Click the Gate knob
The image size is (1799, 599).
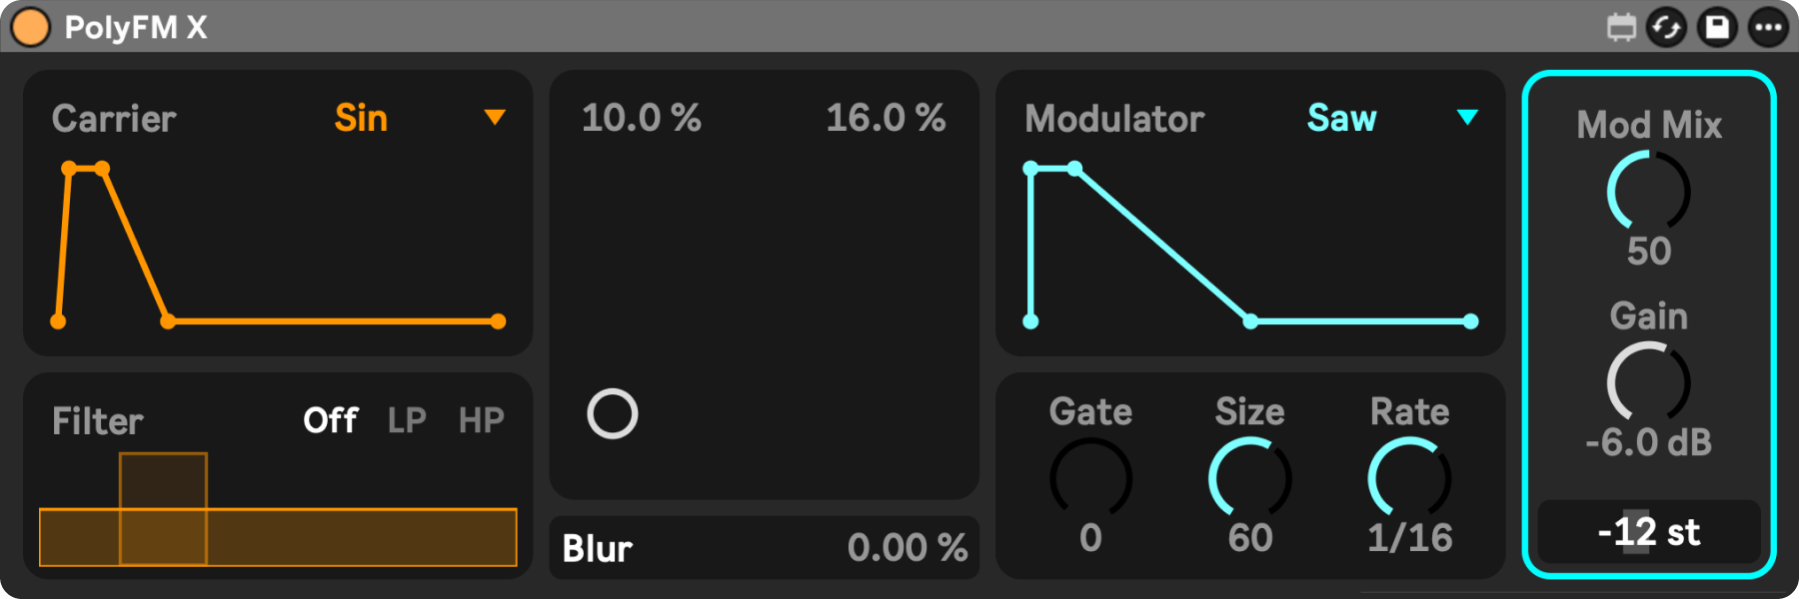(x=1090, y=479)
